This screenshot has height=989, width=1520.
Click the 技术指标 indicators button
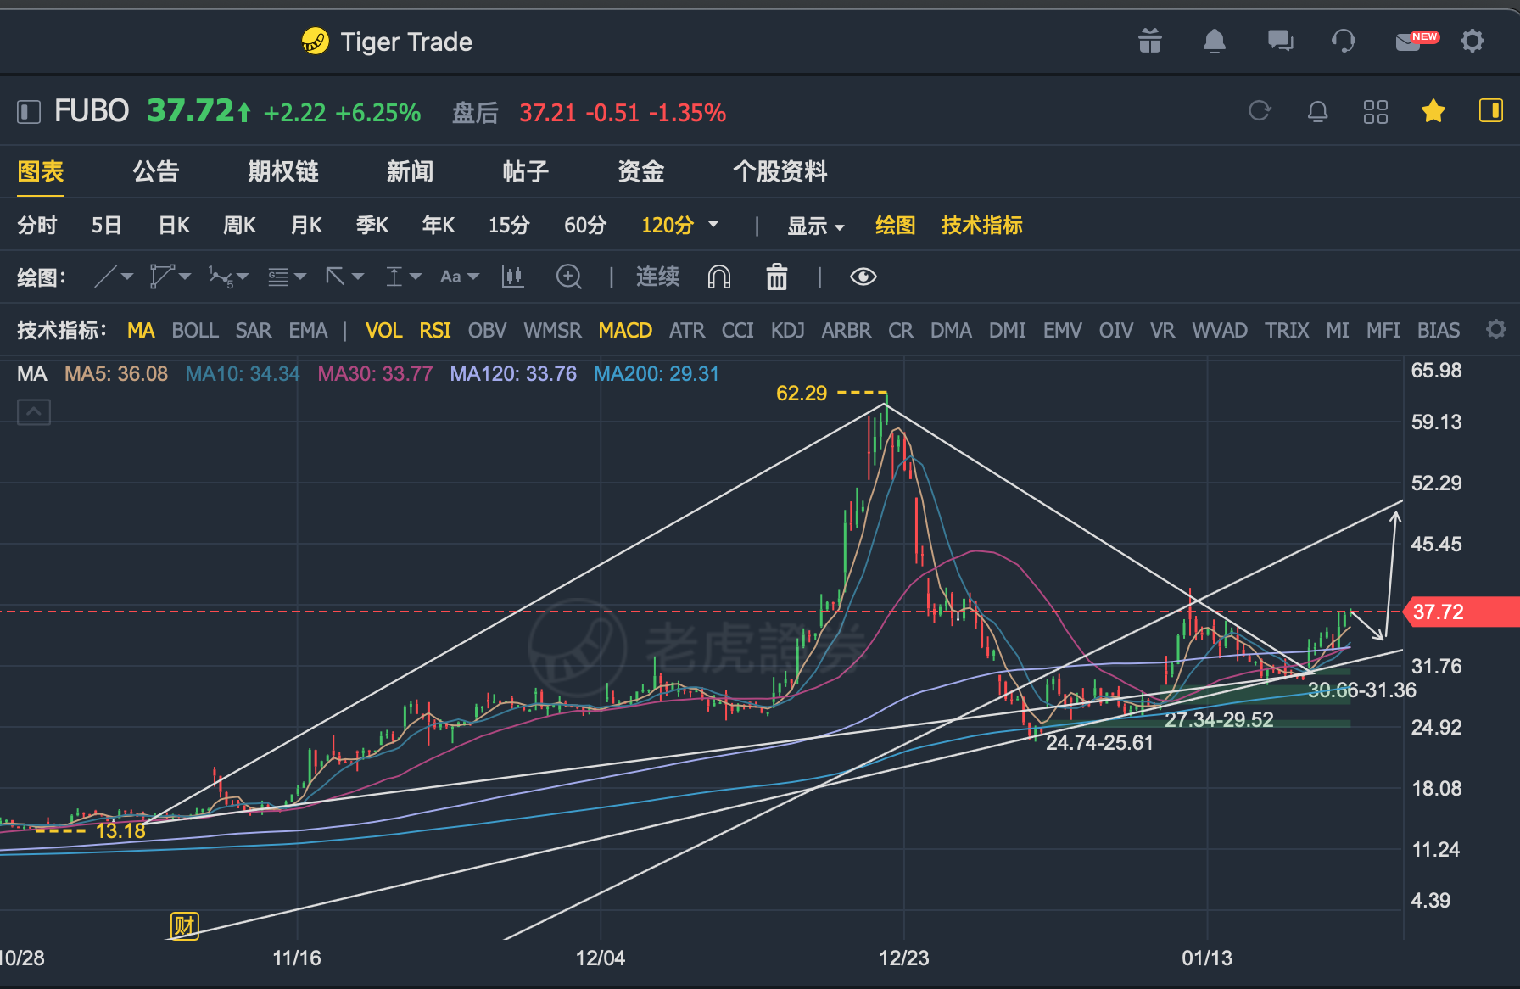(x=982, y=226)
